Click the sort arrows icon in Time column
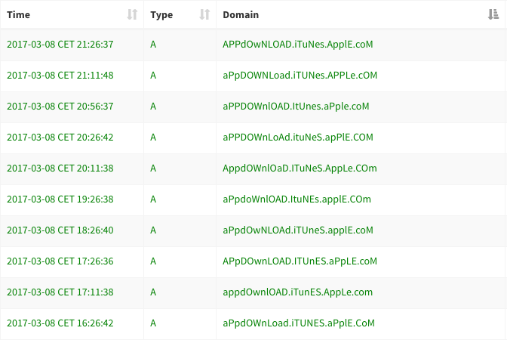 [x=133, y=14]
